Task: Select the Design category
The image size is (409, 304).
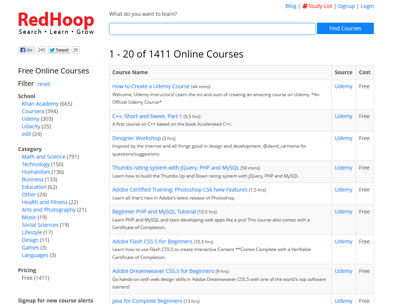Action: click(x=30, y=240)
